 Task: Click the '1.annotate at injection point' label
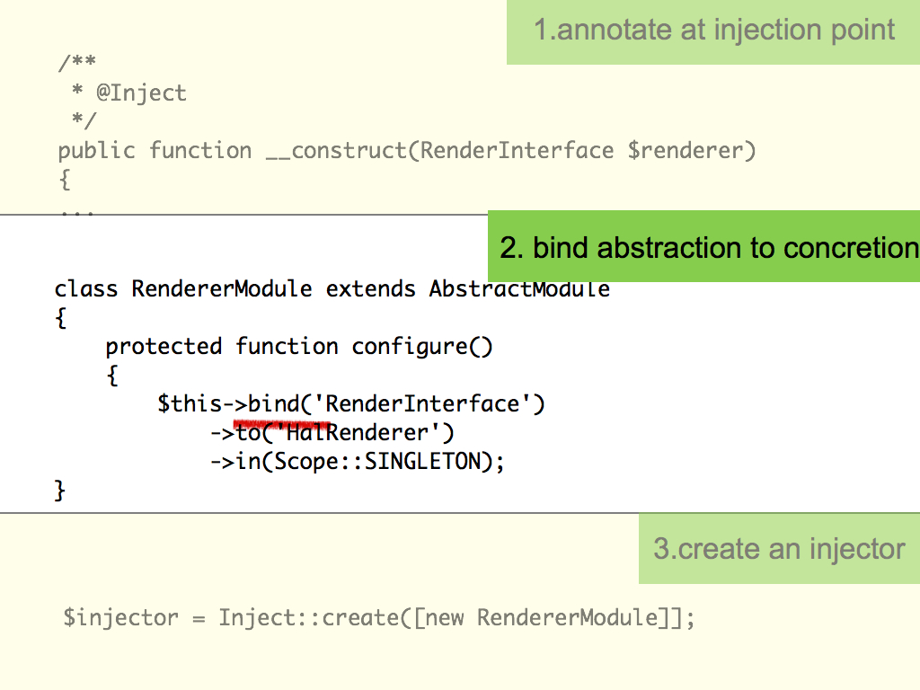click(x=713, y=30)
